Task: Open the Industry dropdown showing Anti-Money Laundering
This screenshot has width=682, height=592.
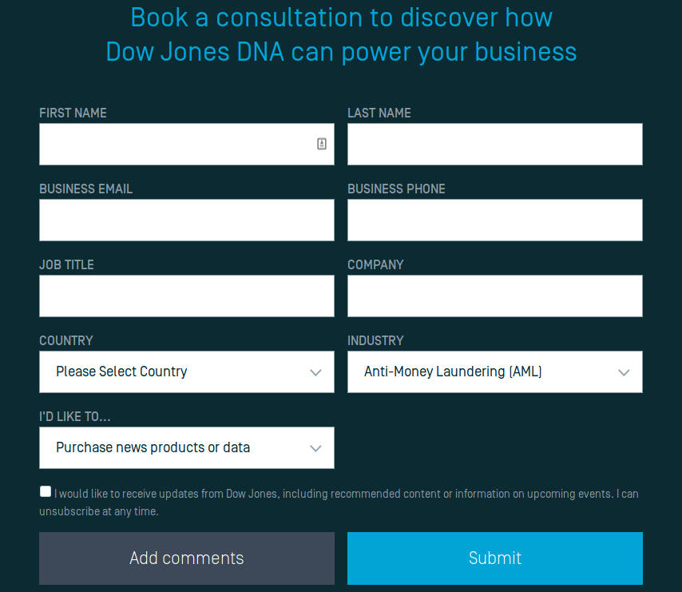Action: [495, 372]
